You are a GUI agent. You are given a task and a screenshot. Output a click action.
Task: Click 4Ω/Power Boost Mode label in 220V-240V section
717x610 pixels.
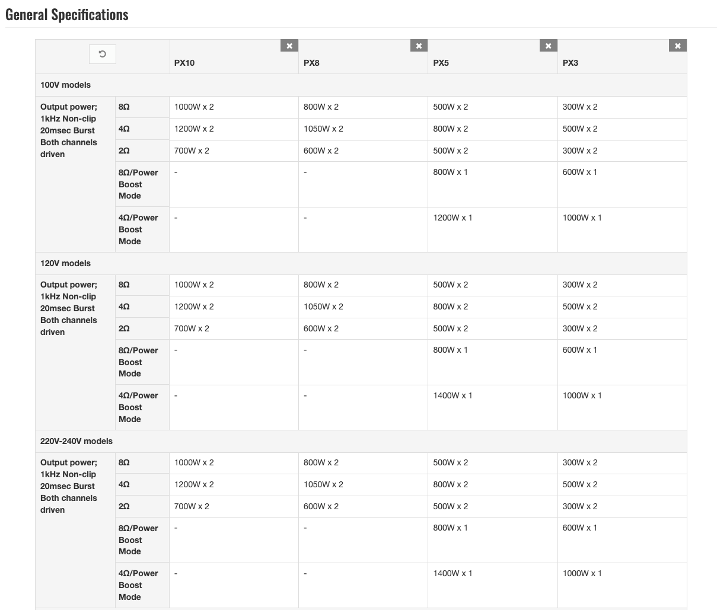[x=138, y=585]
